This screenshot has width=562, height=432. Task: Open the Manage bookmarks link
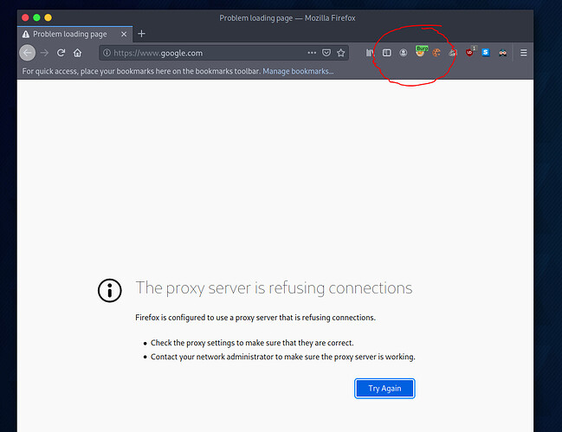click(x=298, y=71)
